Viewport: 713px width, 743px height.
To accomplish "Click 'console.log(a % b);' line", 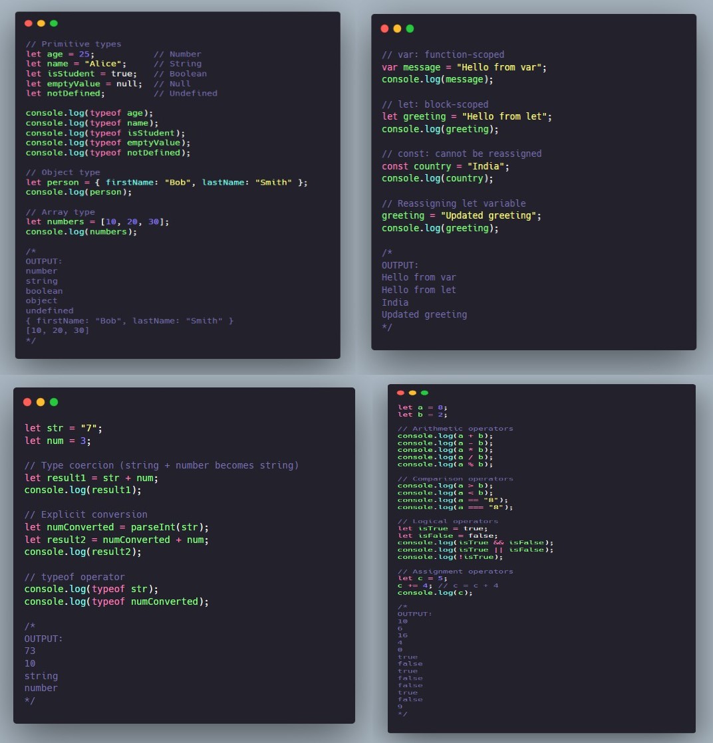I will tap(445, 465).
